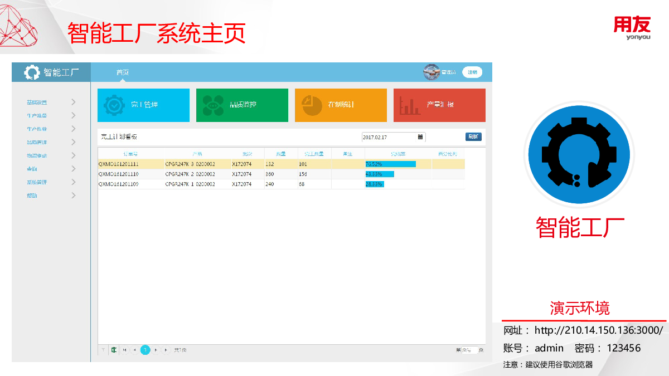
Task: Open the 产量汇报 tile label
Action: click(x=440, y=105)
